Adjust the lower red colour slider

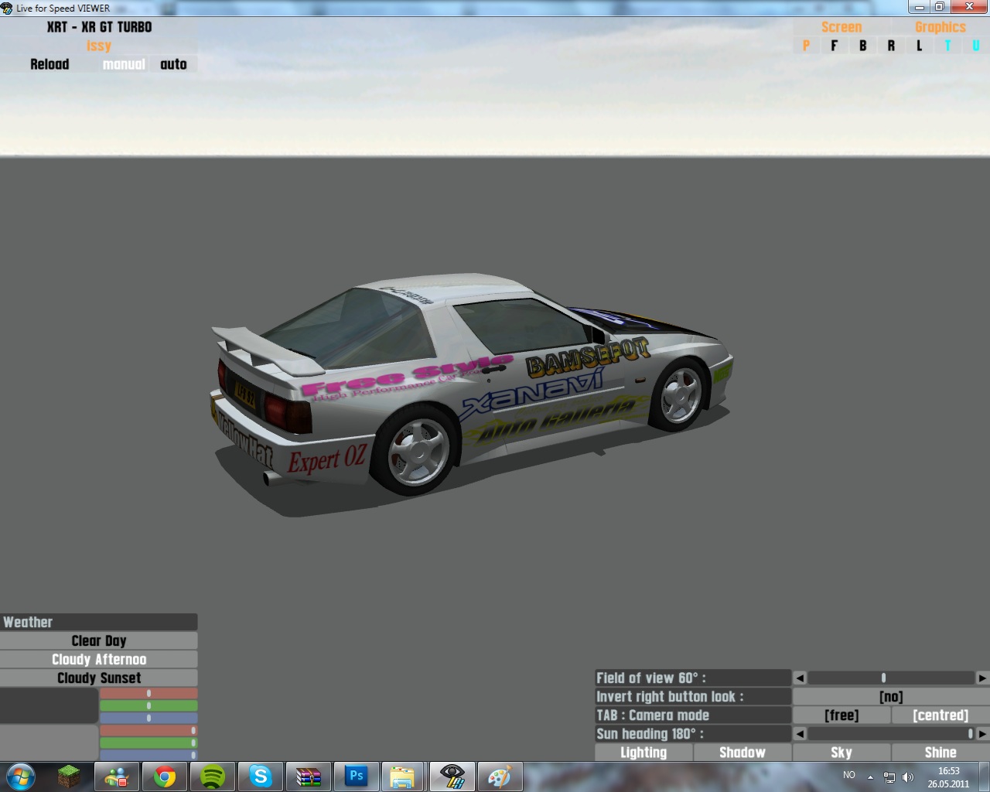[148, 731]
